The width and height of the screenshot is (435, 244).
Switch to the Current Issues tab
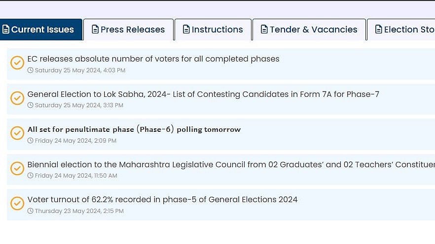point(41,30)
